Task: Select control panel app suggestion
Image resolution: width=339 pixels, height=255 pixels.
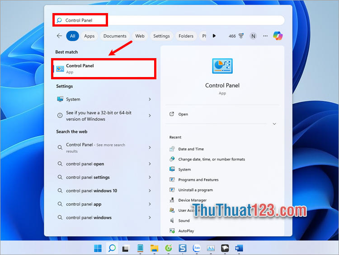Action: 104,204
